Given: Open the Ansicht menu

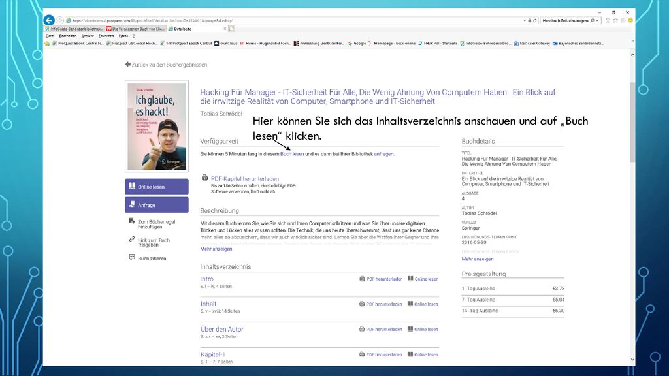Looking at the screenshot, I should click(88, 37).
